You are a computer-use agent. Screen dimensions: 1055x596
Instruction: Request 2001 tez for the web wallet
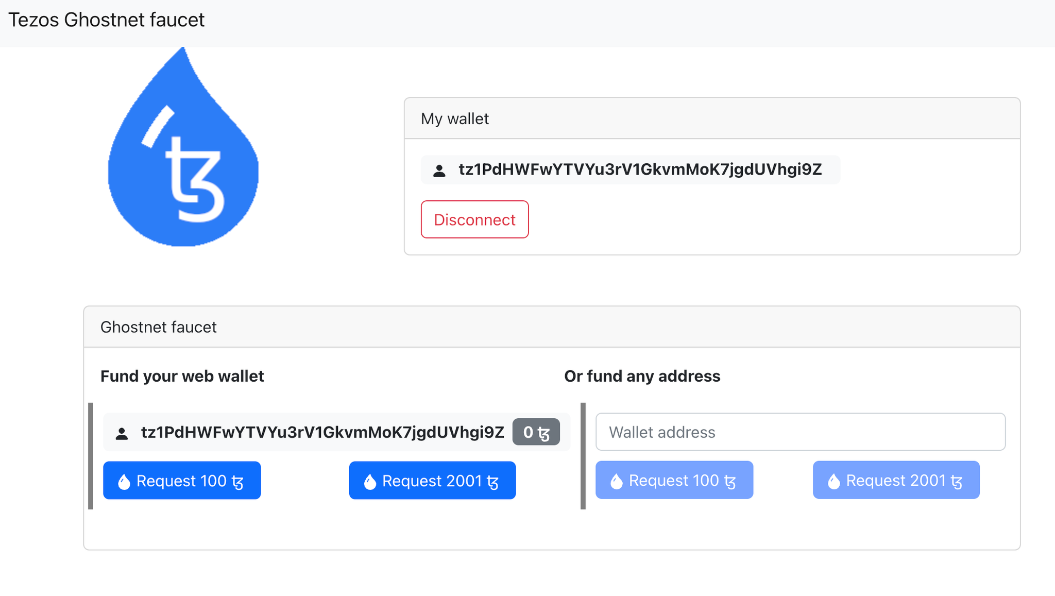tap(432, 481)
